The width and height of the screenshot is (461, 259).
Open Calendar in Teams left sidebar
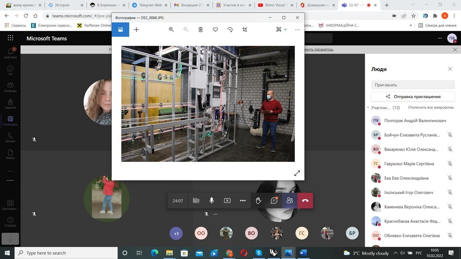[10, 121]
